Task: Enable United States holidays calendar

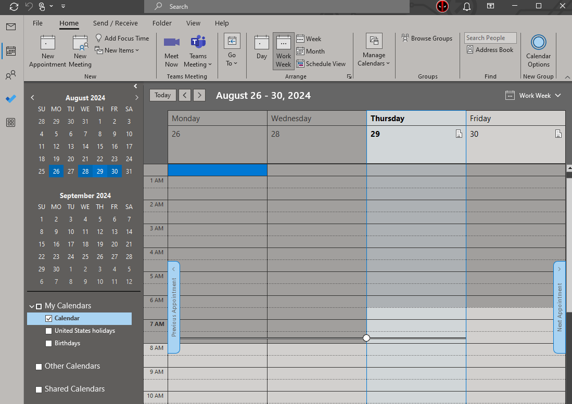Action: (48, 331)
